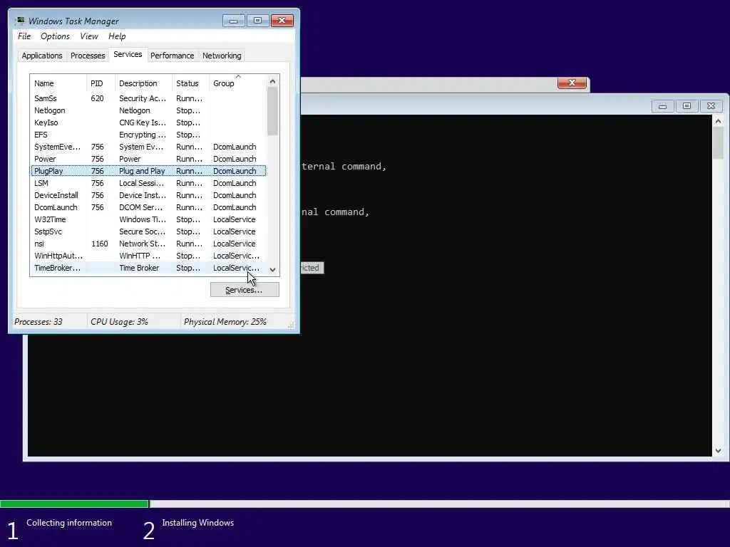Select the WinHttpAut... service row
730x547 pixels.
pos(148,256)
